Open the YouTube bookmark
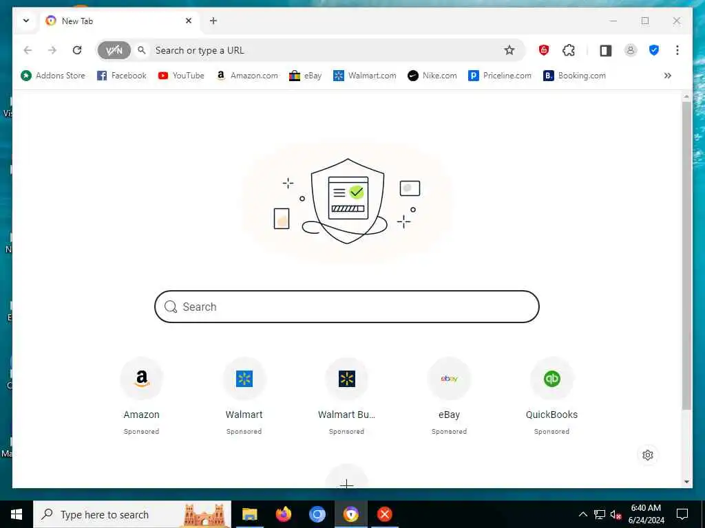 click(x=181, y=76)
